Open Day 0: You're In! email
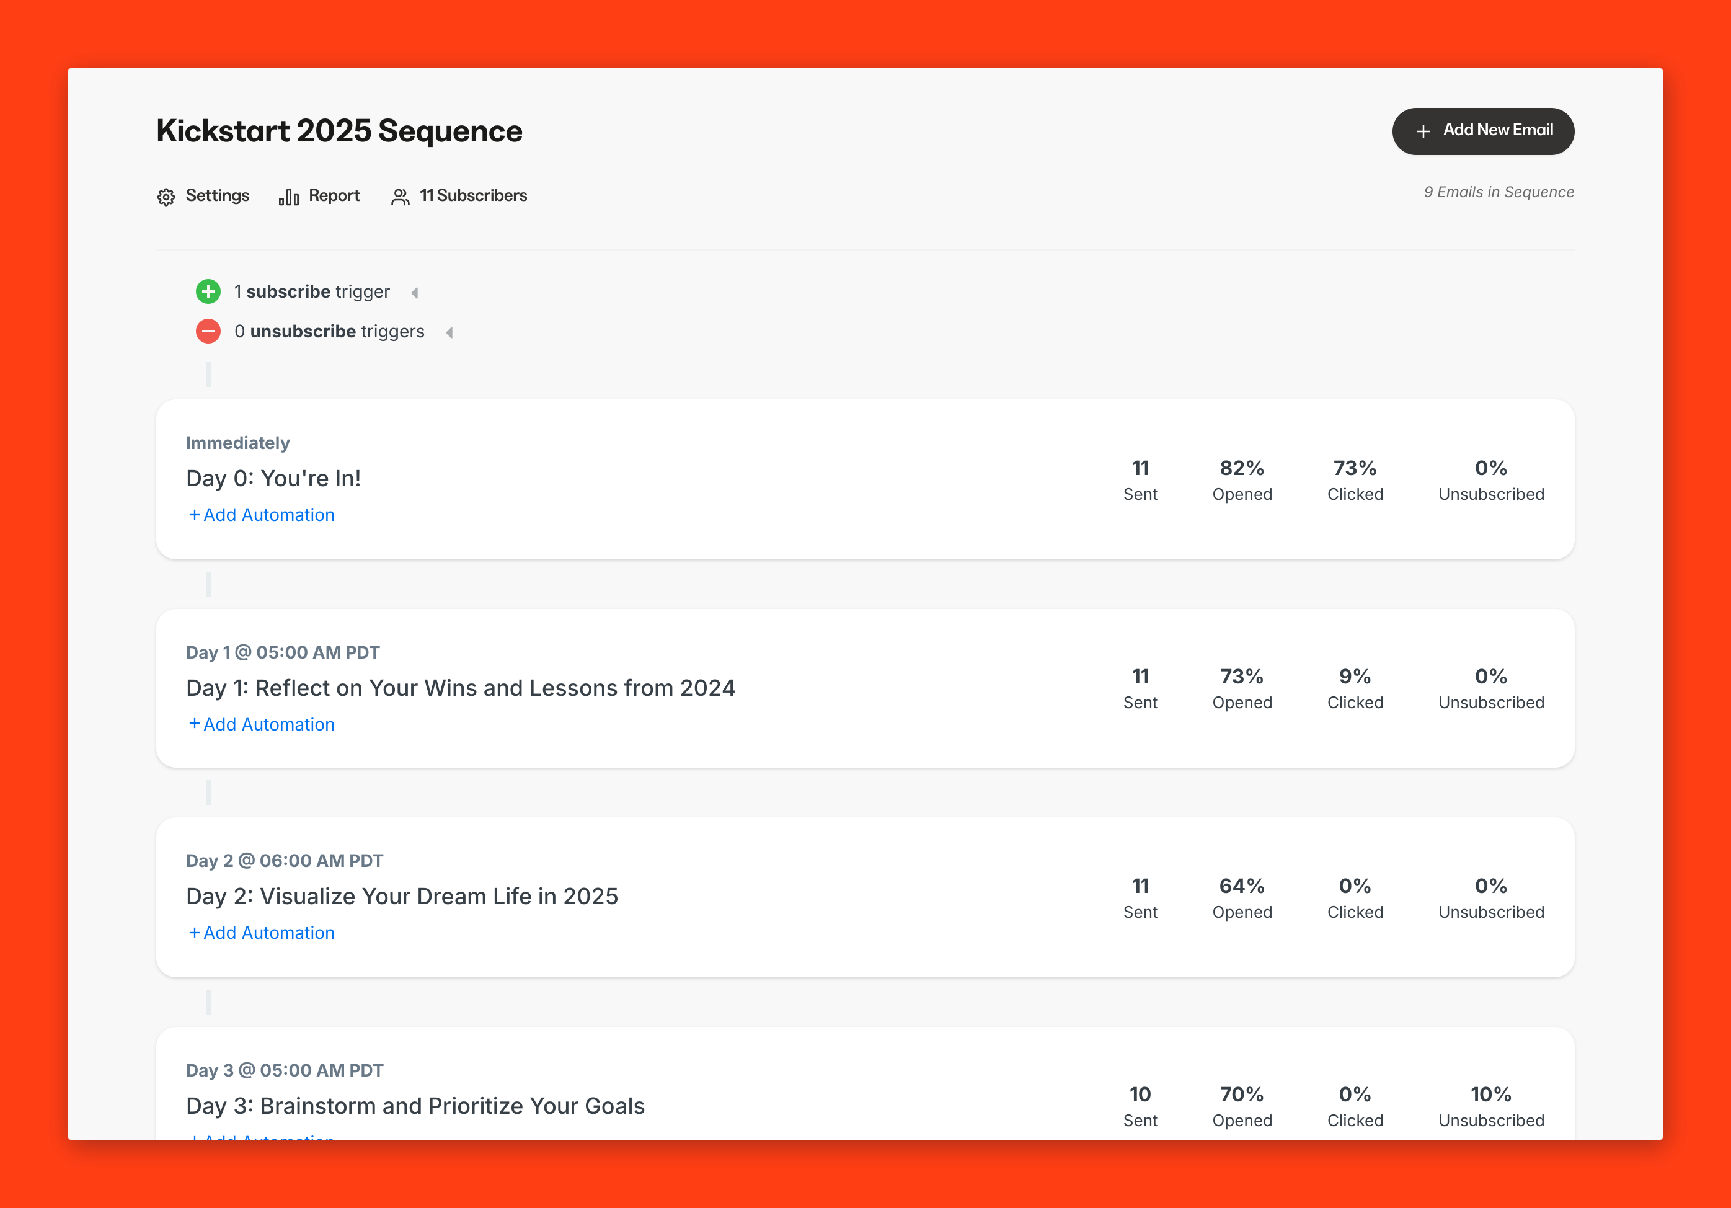The width and height of the screenshot is (1731, 1208). tap(273, 478)
